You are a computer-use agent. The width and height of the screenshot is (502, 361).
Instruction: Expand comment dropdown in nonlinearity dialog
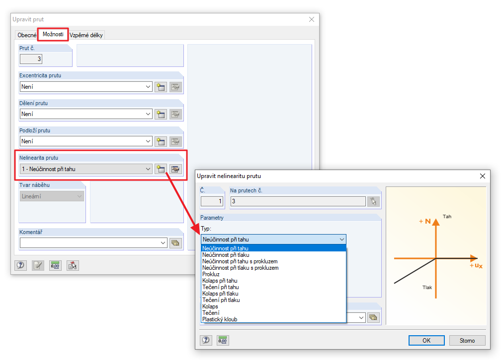click(361, 317)
